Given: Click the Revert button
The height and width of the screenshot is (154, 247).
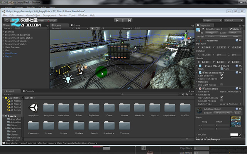Looking at the screenshot, I should coord(223,37).
